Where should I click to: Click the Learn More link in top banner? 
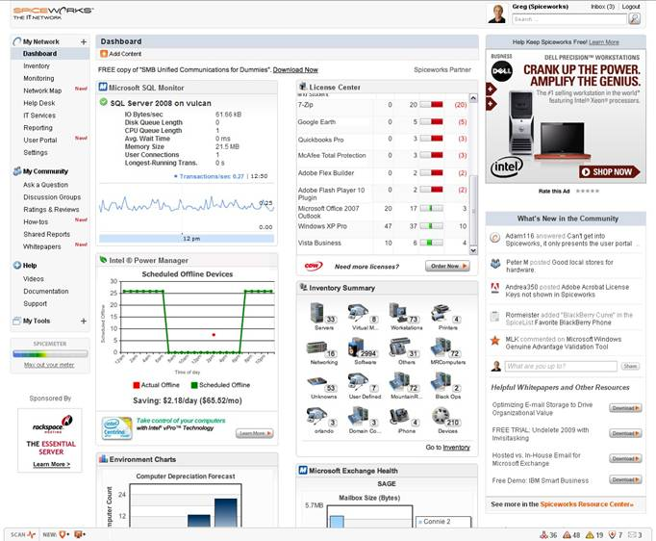pos(604,42)
